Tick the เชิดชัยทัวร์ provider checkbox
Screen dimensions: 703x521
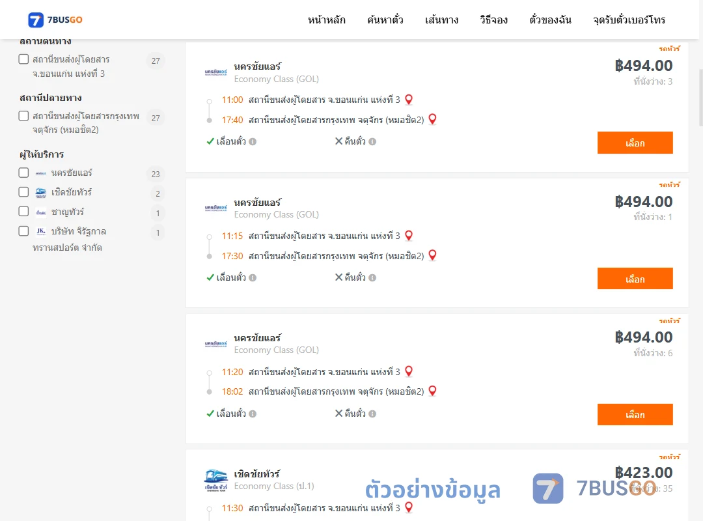click(x=24, y=192)
